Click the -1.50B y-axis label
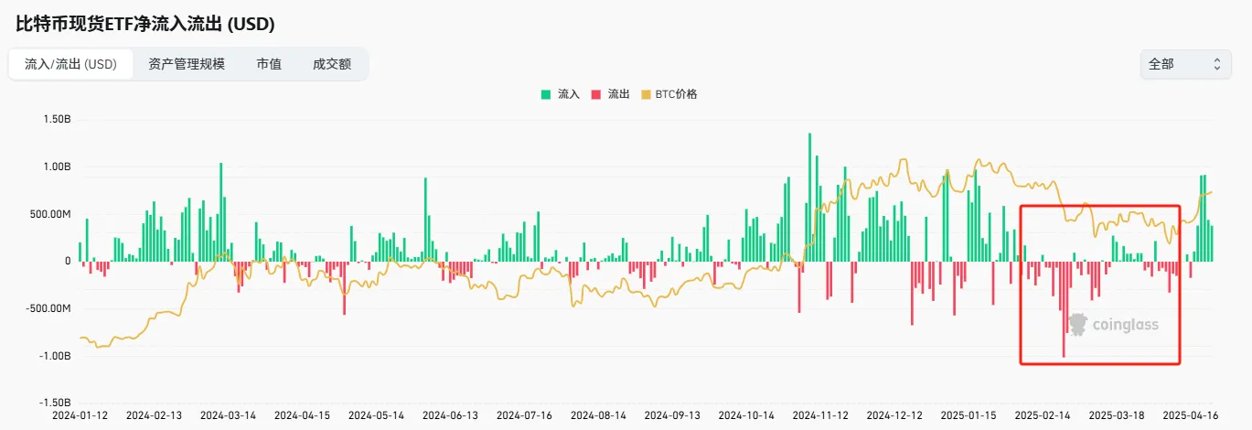 point(55,403)
